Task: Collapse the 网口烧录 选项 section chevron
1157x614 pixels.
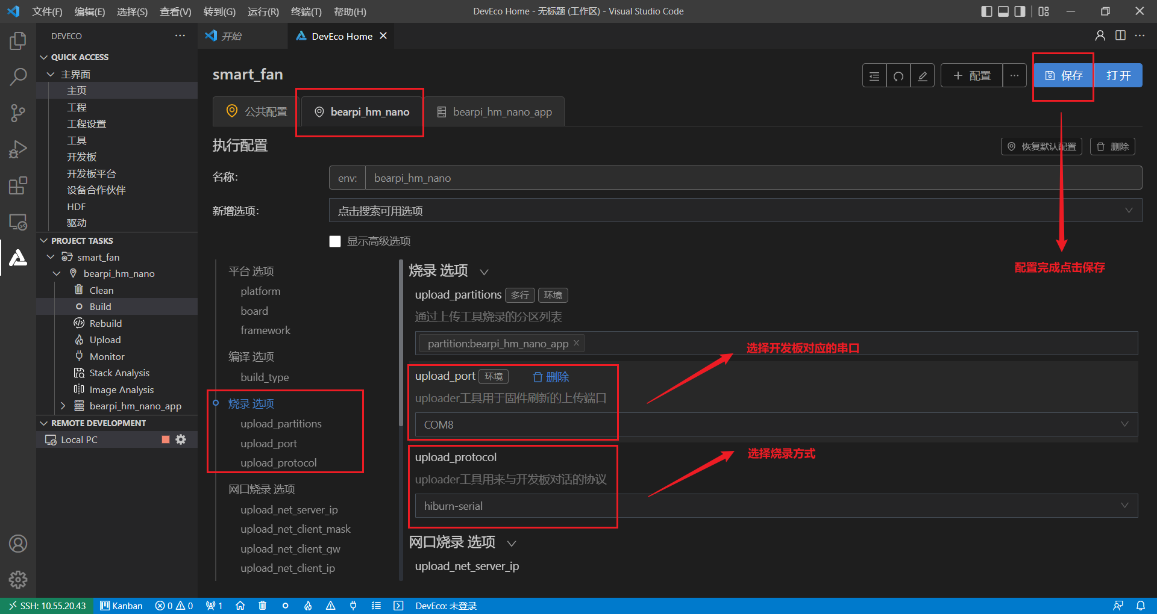Action: point(512,544)
